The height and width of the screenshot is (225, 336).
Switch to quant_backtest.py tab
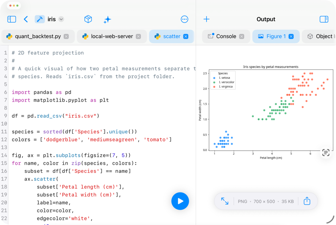pos(38,37)
